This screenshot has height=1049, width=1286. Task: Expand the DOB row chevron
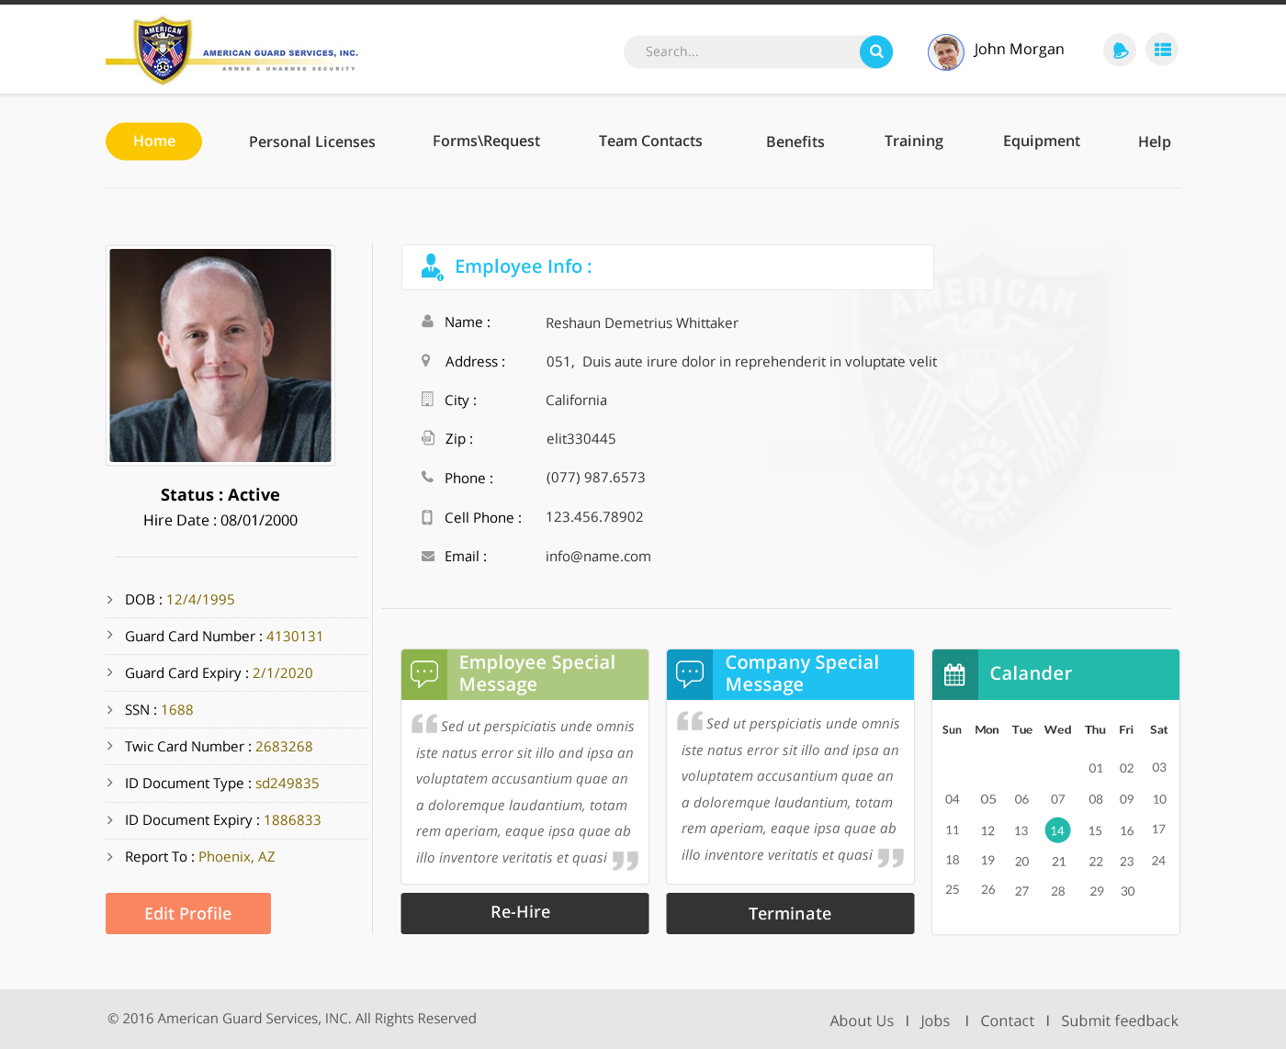coord(109,599)
